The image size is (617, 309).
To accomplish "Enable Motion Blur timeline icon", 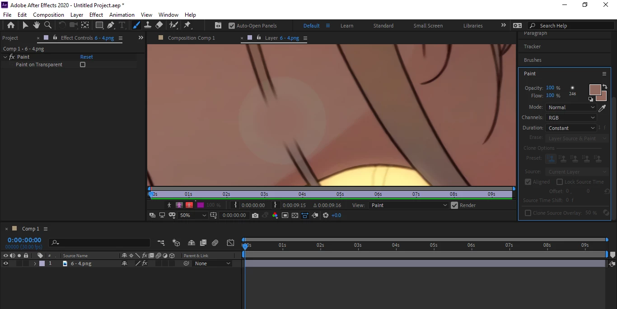I will pos(215,243).
